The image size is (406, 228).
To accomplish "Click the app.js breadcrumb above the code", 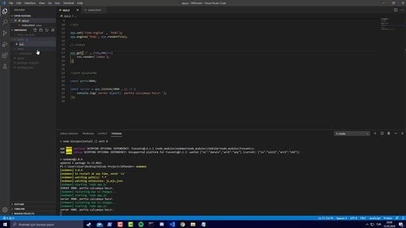I will point(67,16).
